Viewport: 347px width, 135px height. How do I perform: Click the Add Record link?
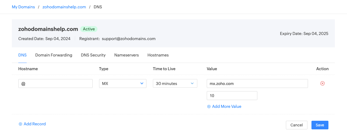[x=34, y=124]
